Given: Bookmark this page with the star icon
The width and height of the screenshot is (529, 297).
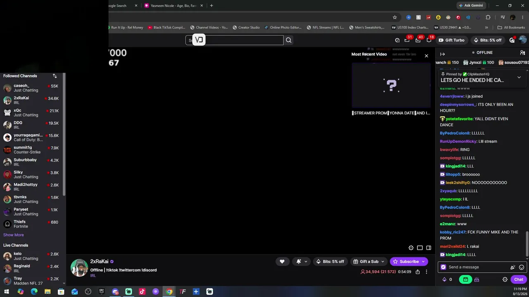Looking at the screenshot, I should (395, 17).
